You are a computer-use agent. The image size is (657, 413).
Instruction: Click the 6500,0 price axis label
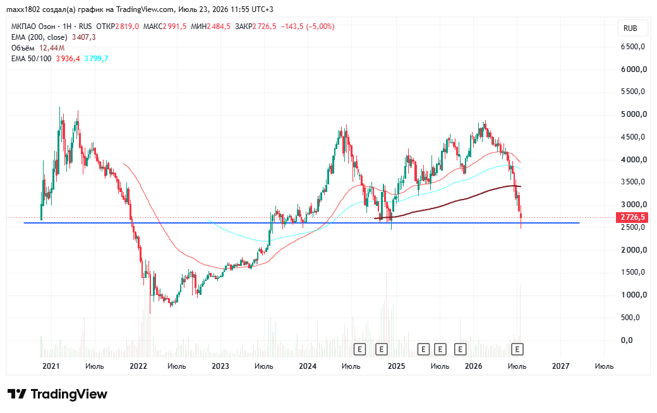pos(633,47)
